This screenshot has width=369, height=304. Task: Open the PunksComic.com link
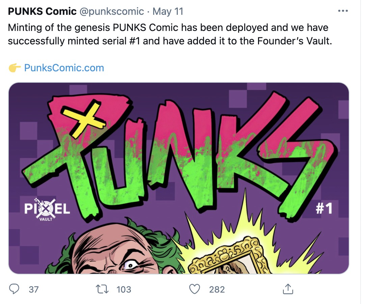[64, 68]
